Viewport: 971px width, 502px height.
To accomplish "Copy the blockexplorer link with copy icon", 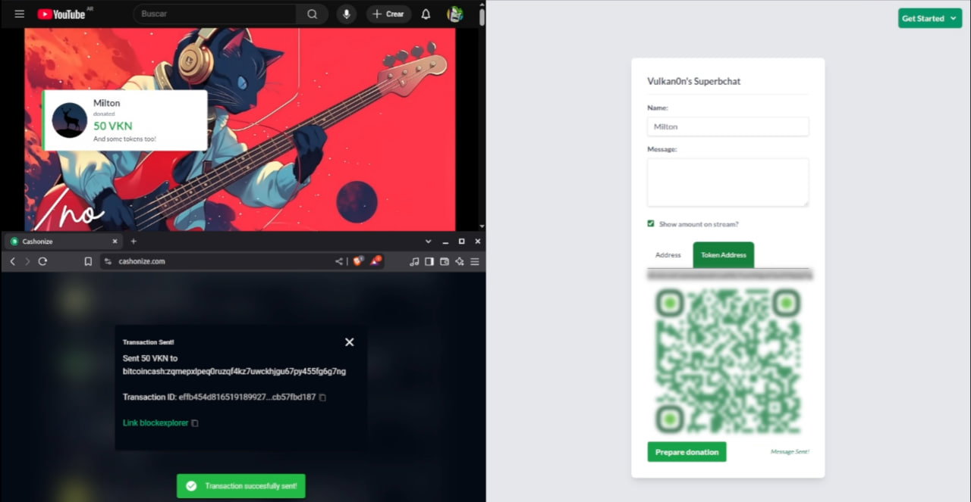I will (x=195, y=423).
